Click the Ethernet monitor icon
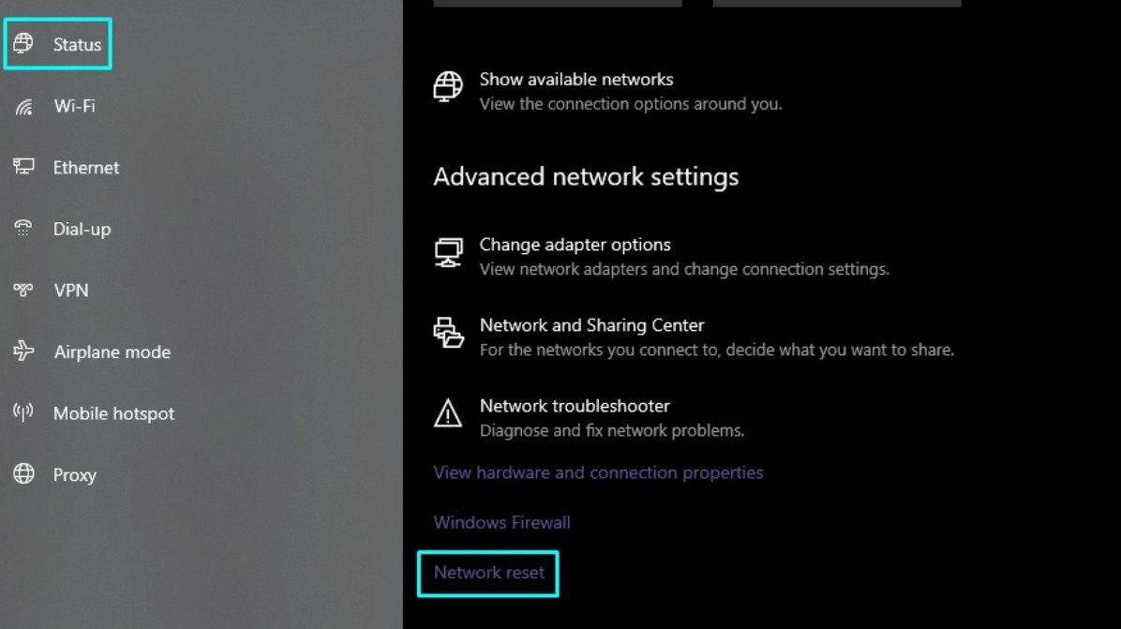The width and height of the screenshot is (1121, 629). 23,168
